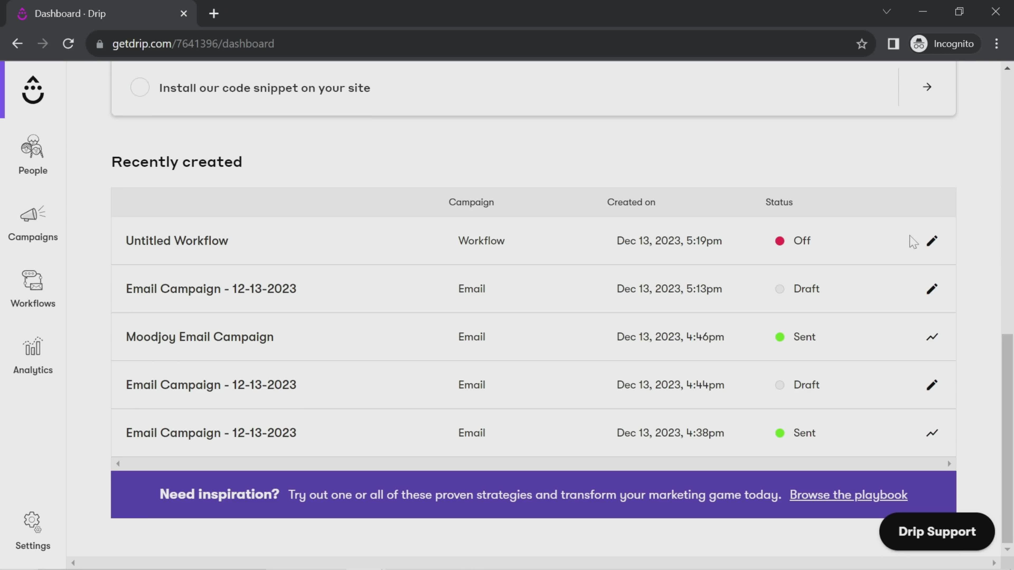The image size is (1014, 570).
Task: Click the address bar URL
Action: [x=193, y=44]
